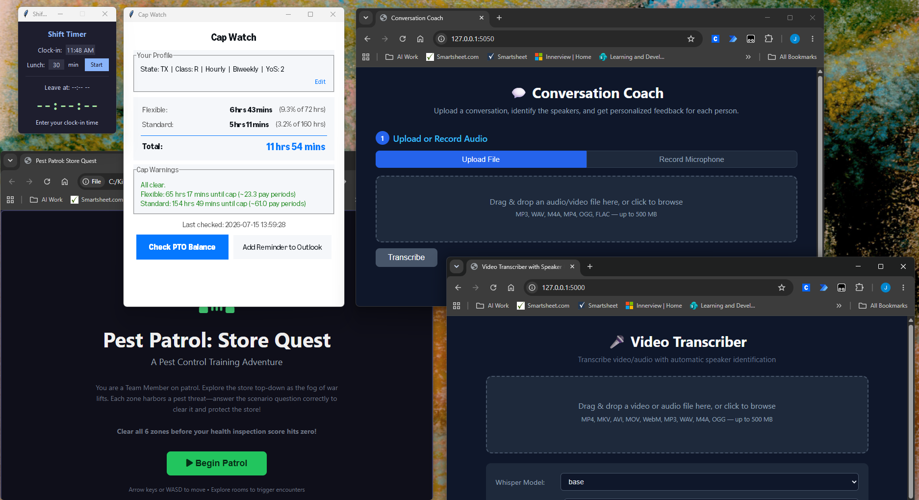Switch to the Record Microphone tab
The image size is (919, 500).
(x=691, y=159)
